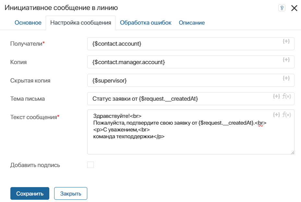
Task: Open the Обработка ошибок tab
Action: pyautogui.click(x=146, y=23)
